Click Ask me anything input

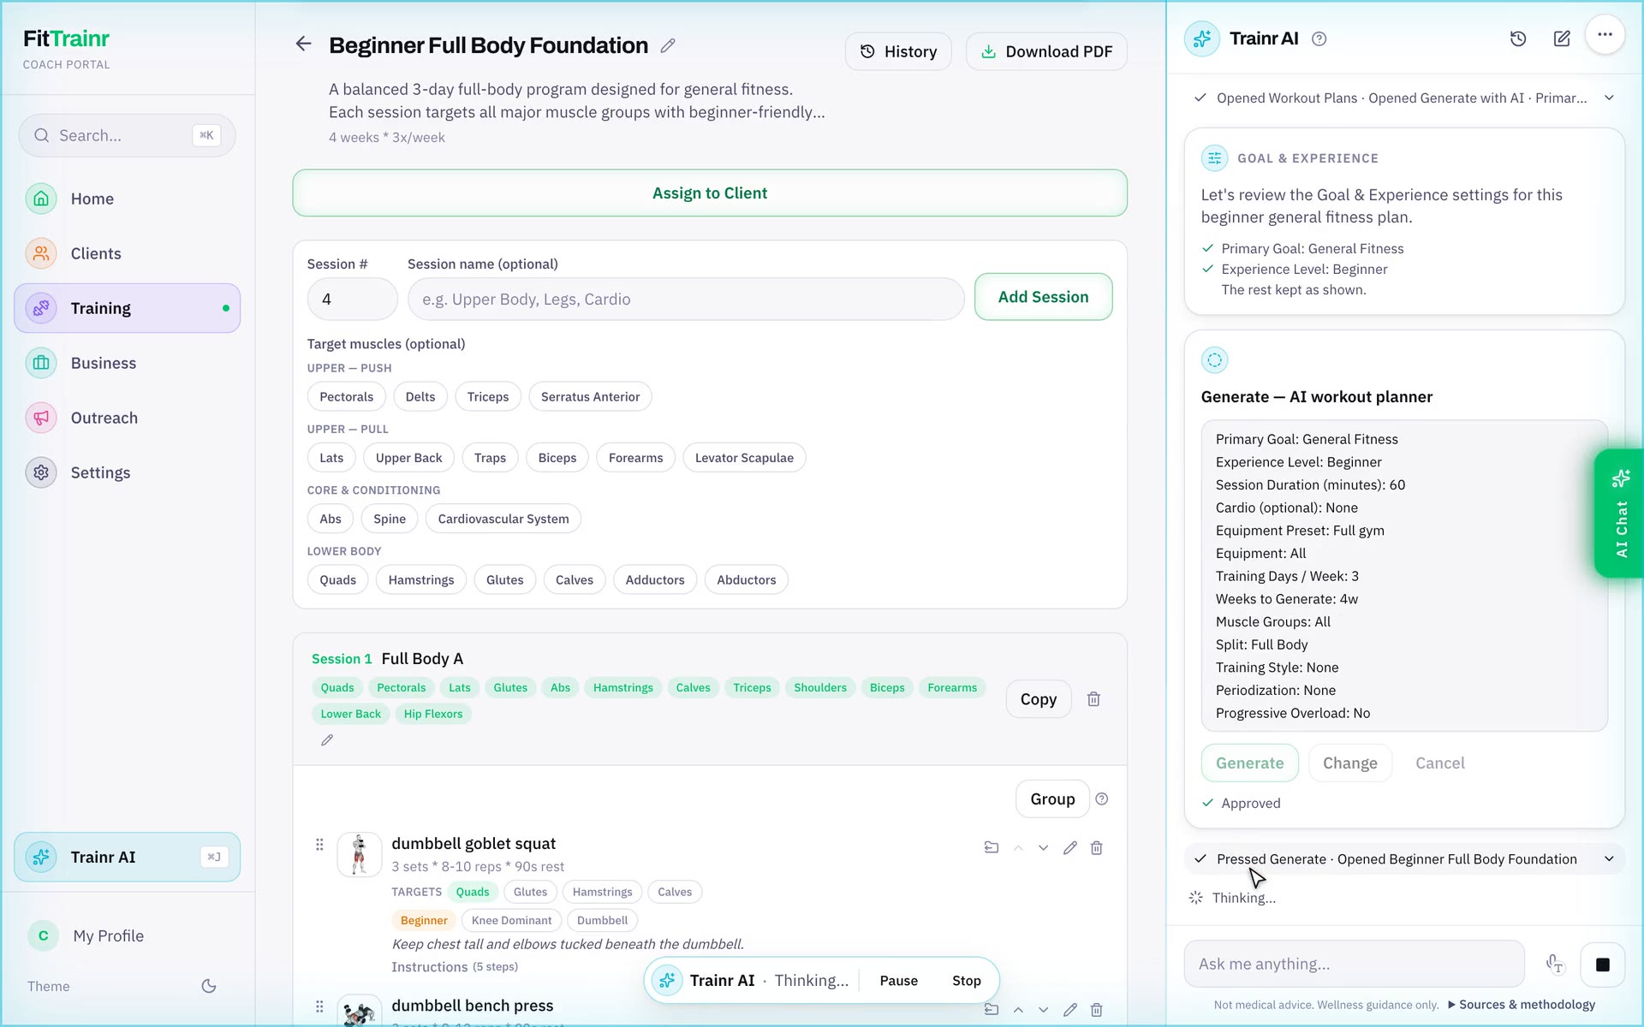pyautogui.click(x=1354, y=965)
